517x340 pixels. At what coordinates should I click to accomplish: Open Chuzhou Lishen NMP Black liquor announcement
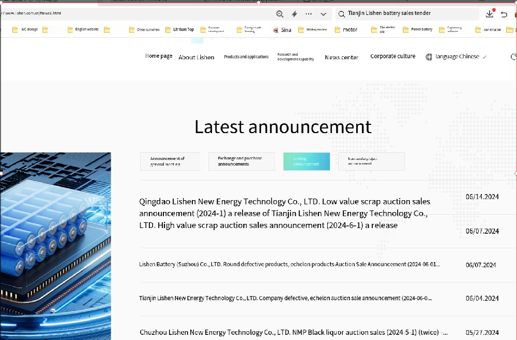294,332
